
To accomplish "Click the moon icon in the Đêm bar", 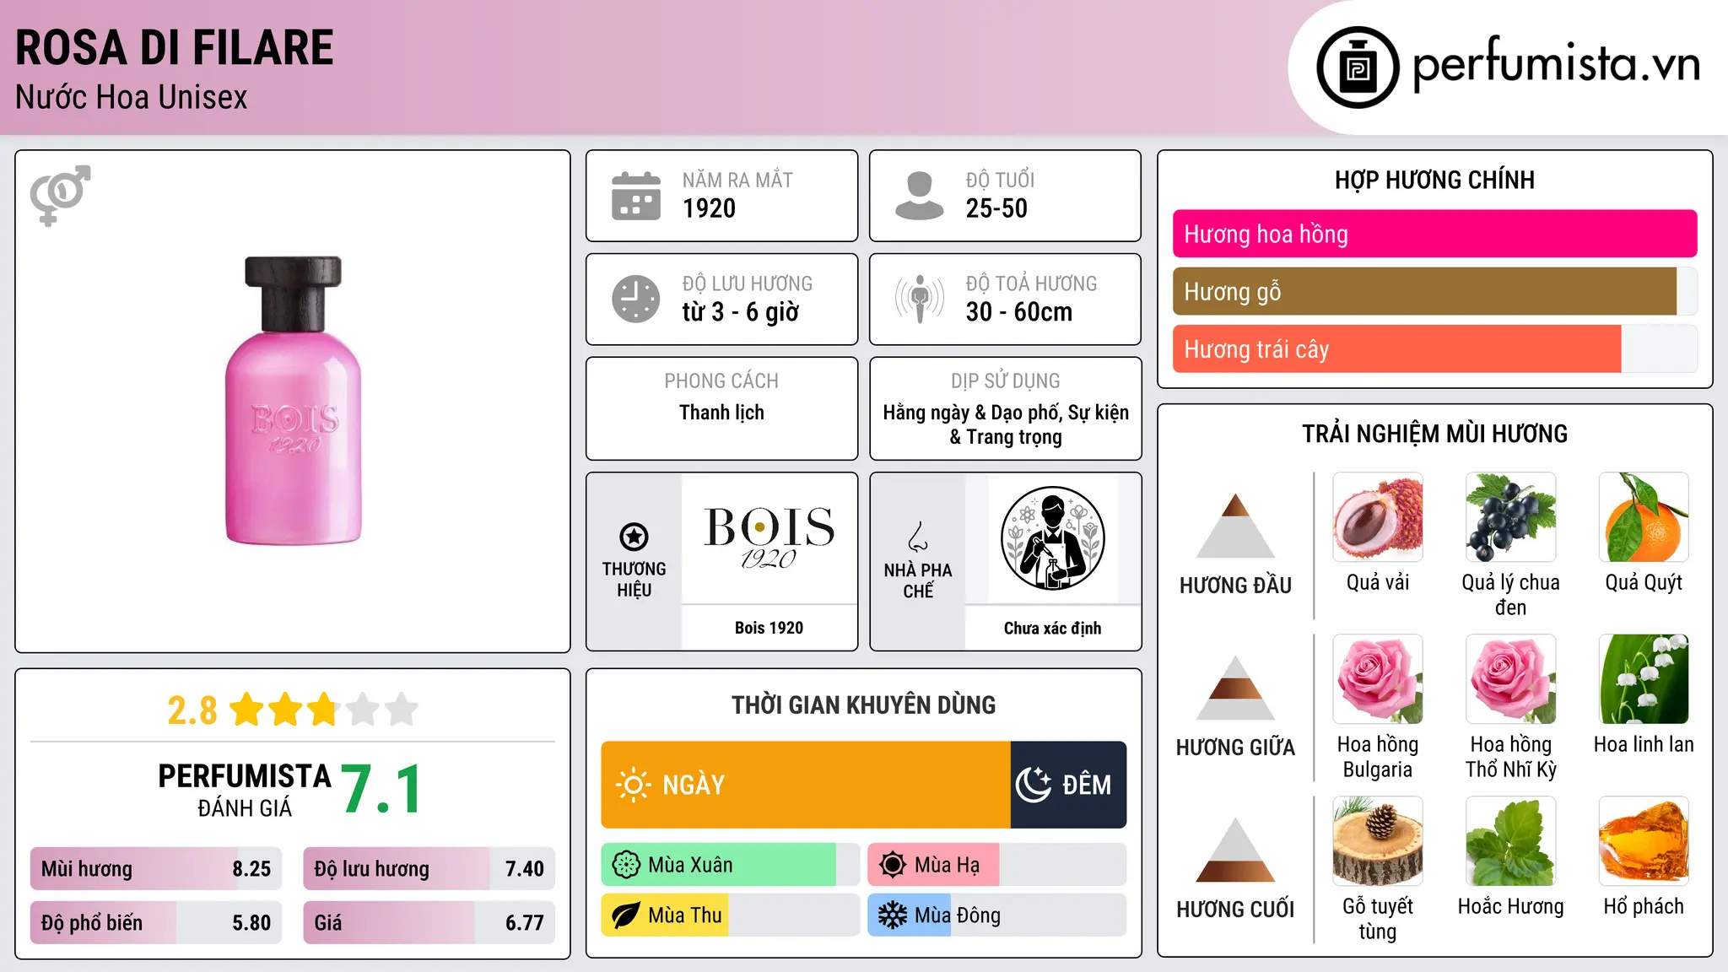I will click(1034, 785).
